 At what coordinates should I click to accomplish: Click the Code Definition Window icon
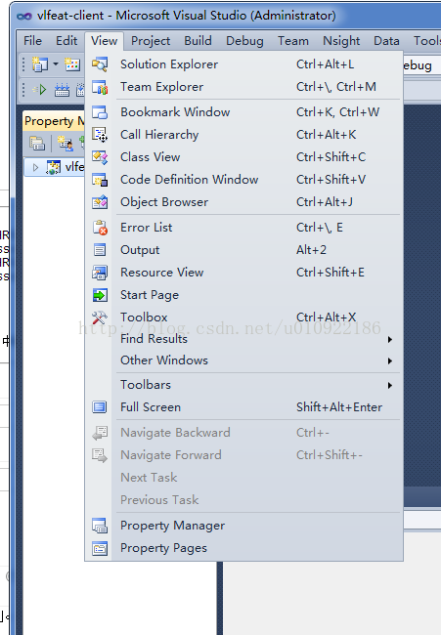click(x=100, y=180)
